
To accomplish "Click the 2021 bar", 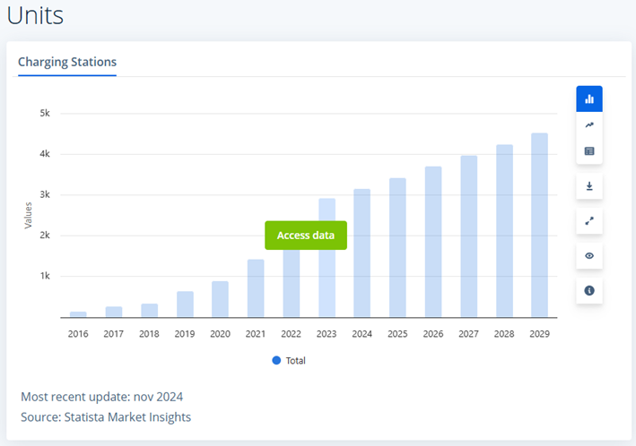I will point(256,288).
